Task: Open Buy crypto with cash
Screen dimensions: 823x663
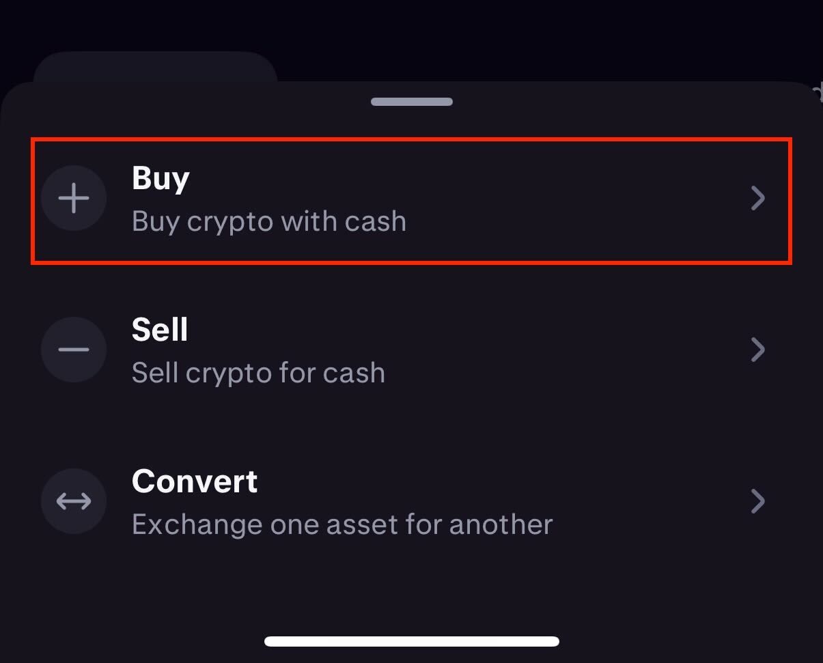Action: [x=269, y=221]
